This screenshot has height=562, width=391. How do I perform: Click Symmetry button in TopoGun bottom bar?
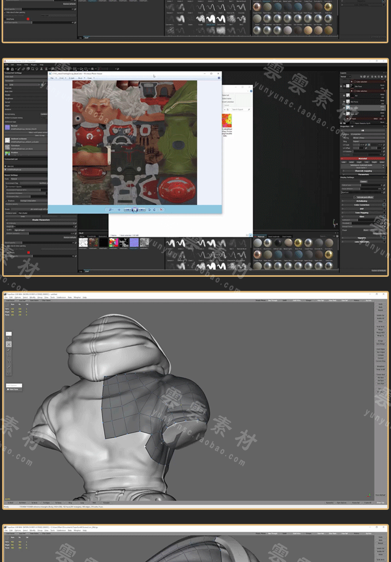(329, 503)
